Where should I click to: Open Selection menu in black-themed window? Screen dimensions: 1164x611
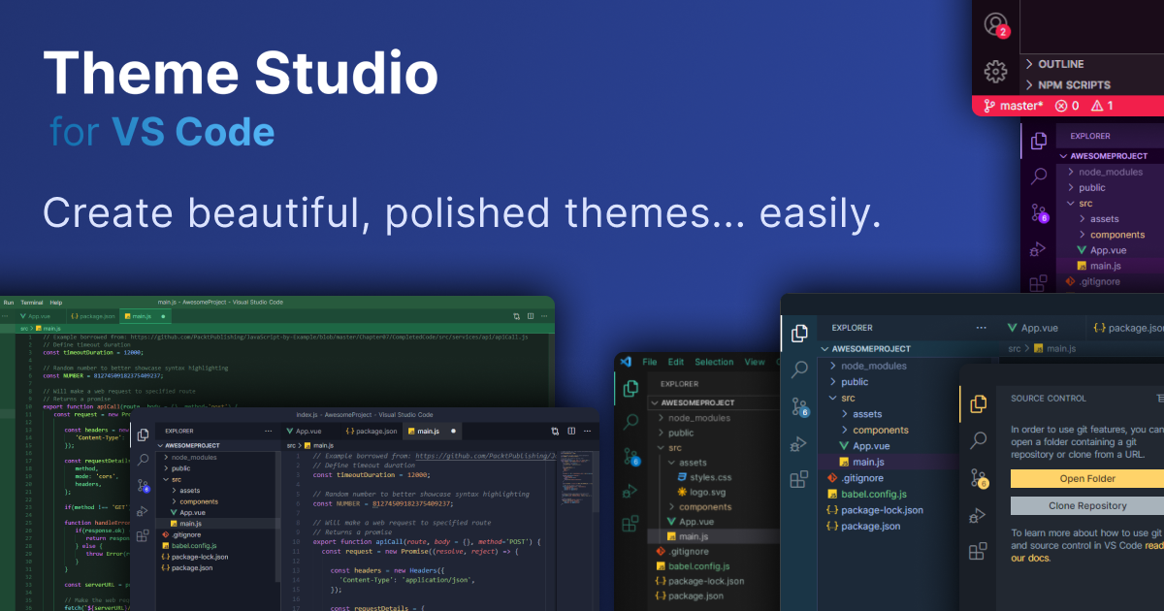714,362
